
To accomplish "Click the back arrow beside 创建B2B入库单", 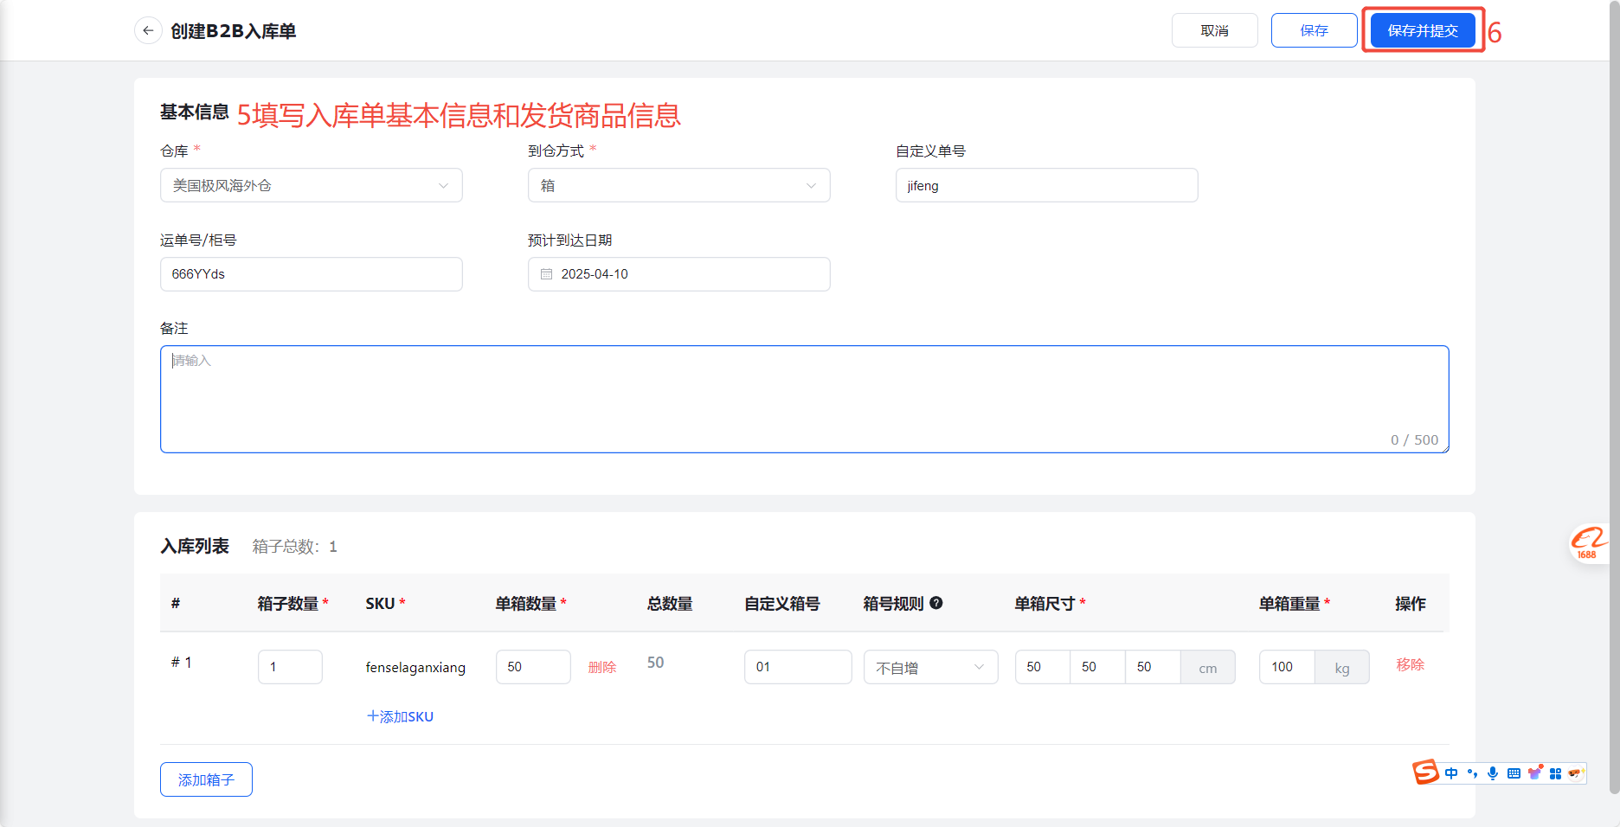I will 148,30.
